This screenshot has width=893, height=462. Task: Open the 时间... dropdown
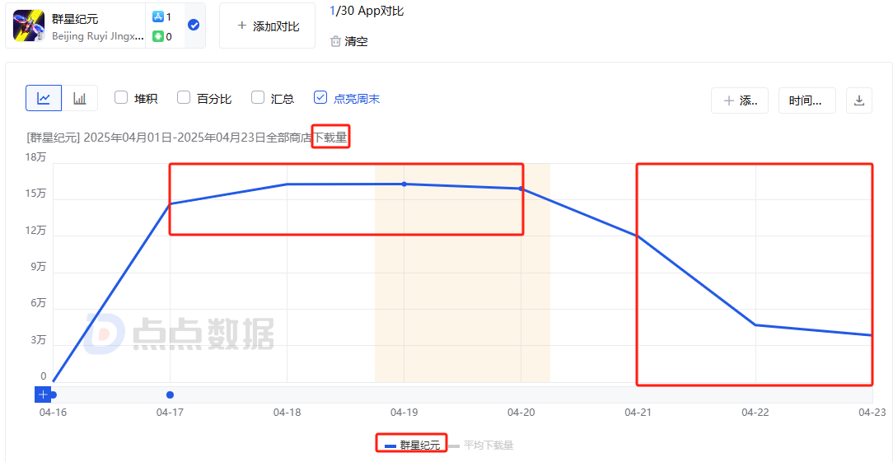(806, 100)
